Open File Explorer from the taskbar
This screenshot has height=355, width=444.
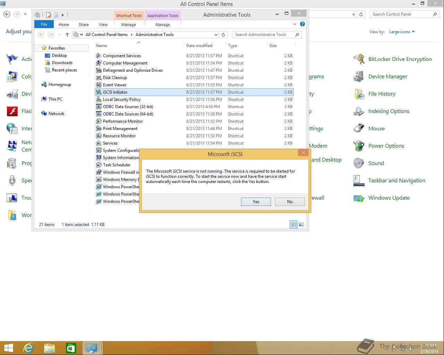coord(50,348)
